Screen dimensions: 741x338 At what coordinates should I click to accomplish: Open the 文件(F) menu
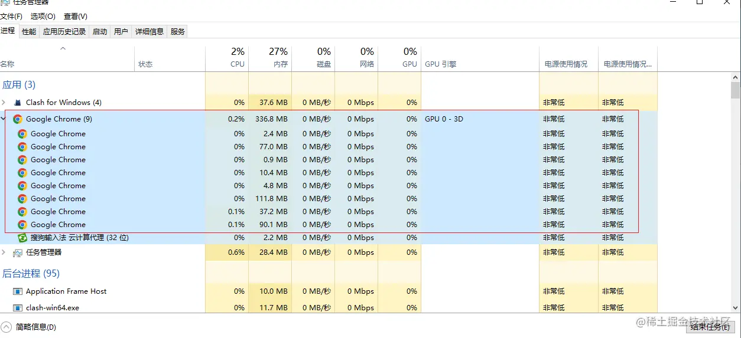coord(11,17)
